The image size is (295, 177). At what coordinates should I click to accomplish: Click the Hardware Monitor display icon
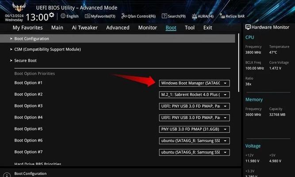pos(248,27)
